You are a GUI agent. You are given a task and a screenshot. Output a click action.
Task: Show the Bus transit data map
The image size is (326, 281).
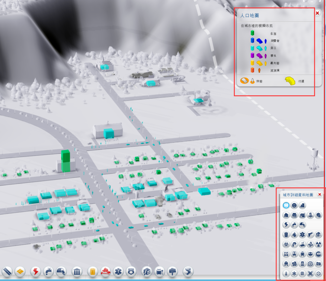pyautogui.click(x=286, y=254)
